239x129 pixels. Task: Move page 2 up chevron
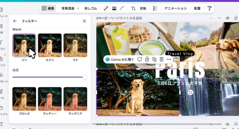pos(211,125)
